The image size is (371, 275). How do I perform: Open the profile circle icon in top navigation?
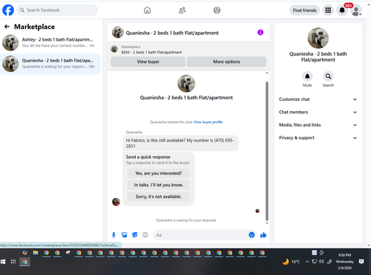[x=217, y=10]
